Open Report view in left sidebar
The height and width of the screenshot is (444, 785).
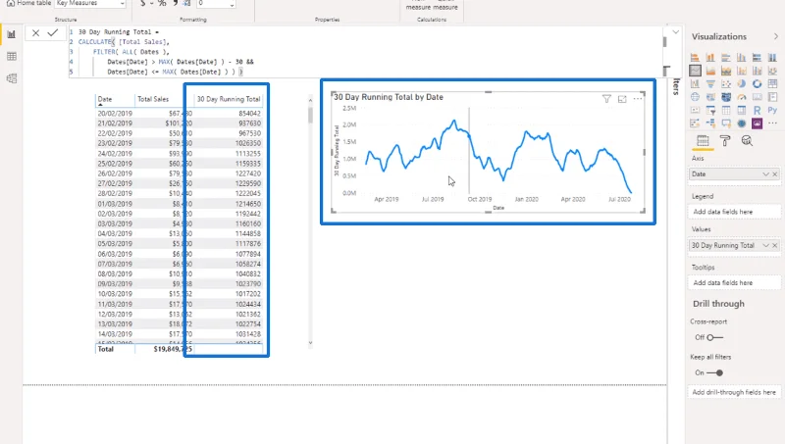point(11,34)
